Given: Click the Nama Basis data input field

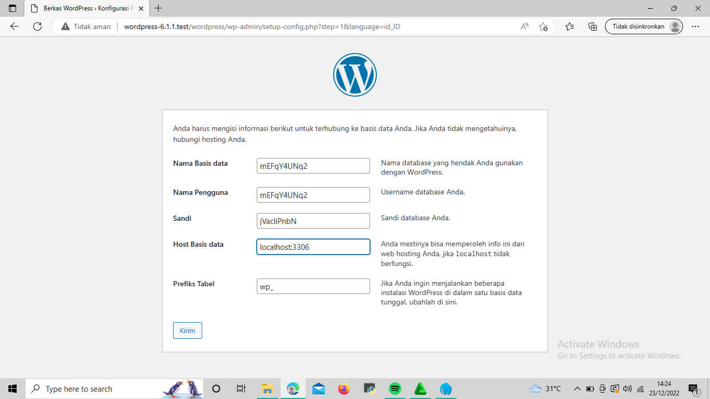Looking at the screenshot, I should [313, 166].
